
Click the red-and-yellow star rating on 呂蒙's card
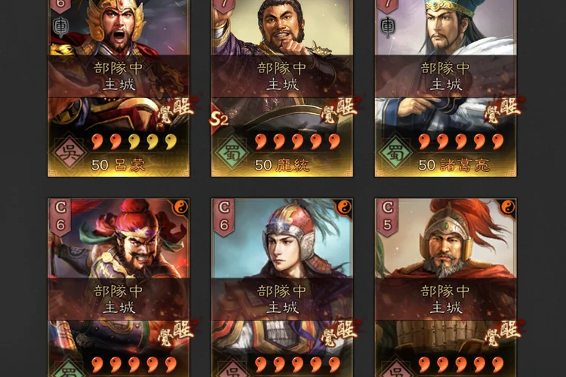pyautogui.click(x=134, y=142)
